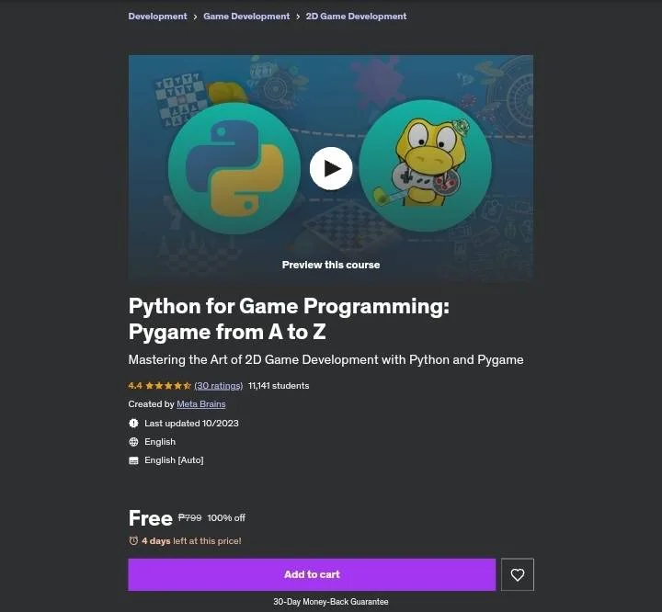Open the Development breadcrumb link
The image size is (662, 612).
tap(157, 17)
